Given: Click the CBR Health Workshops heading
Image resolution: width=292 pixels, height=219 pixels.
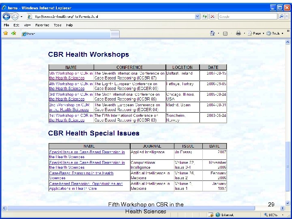Looking at the screenshot, I should (89, 54).
